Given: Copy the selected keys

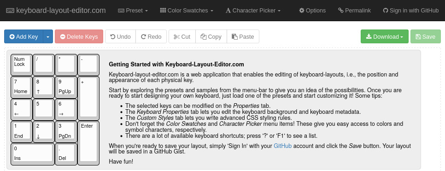Looking at the screenshot, I should tap(211, 37).
